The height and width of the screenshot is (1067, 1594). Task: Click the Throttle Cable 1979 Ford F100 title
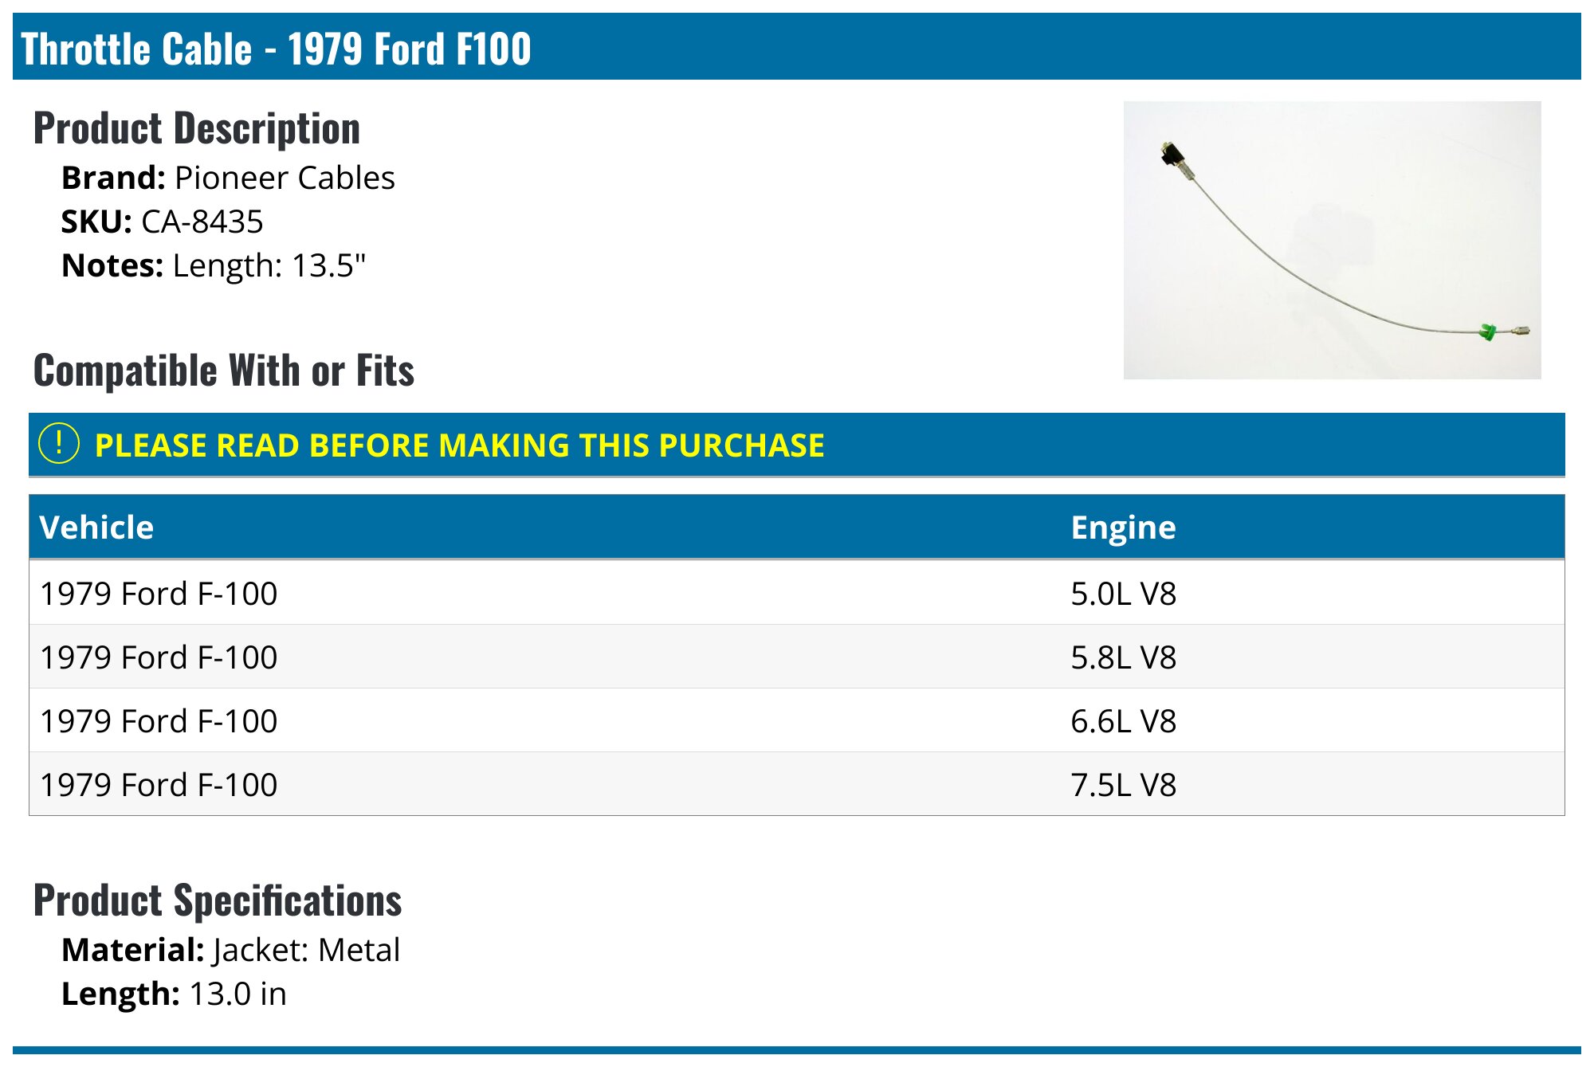coord(276,49)
